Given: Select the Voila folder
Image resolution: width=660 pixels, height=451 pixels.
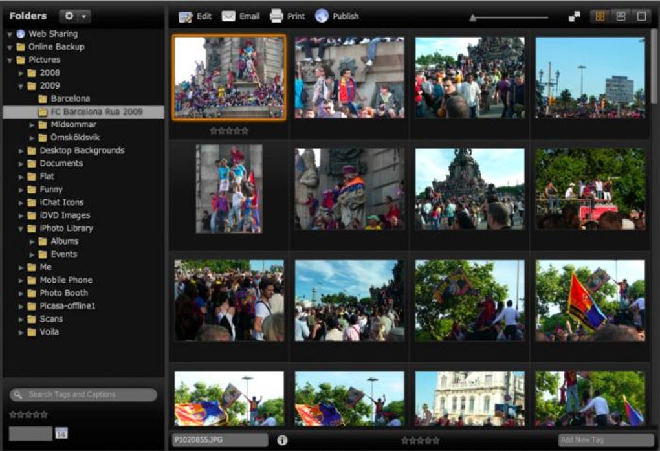Looking at the screenshot, I should tap(43, 332).
